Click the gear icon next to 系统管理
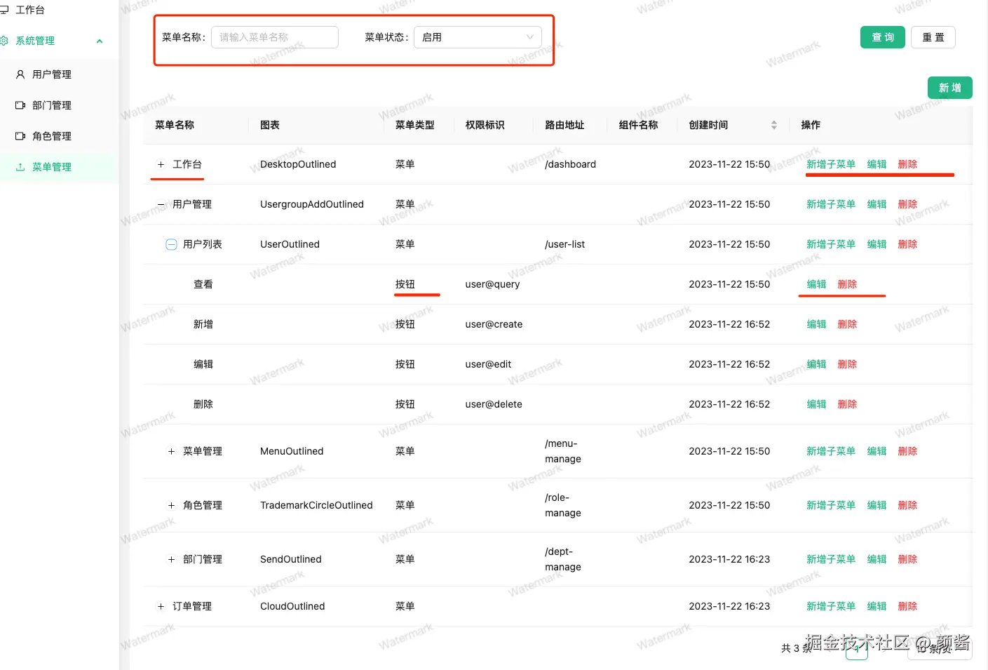Screen dimensions: 988x670 coord(4,41)
